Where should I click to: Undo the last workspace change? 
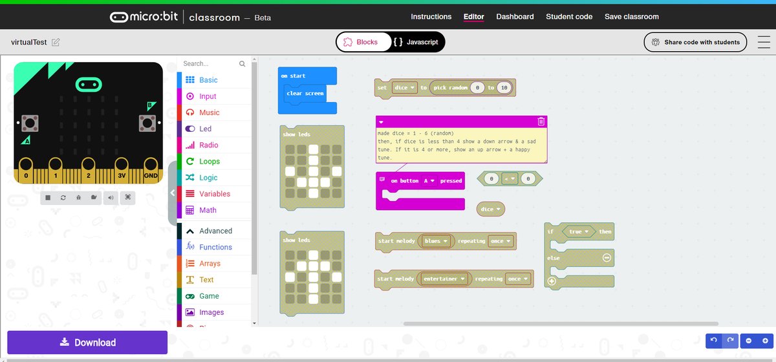pos(714,340)
